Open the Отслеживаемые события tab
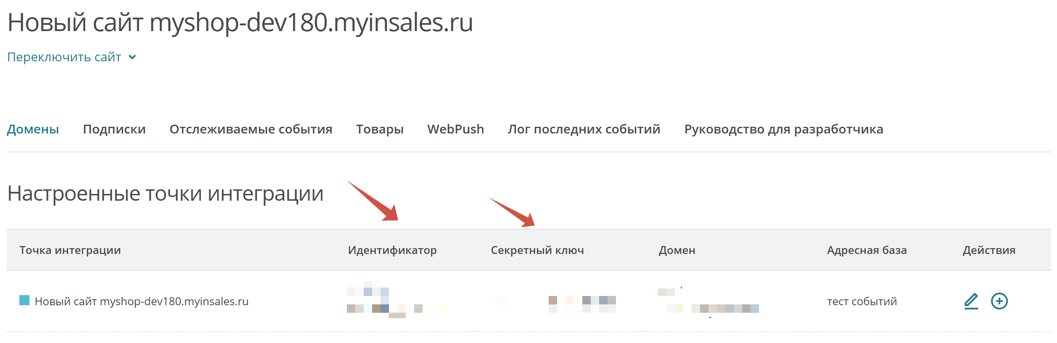Image resolution: width=1057 pixels, height=343 pixels. [251, 129]
